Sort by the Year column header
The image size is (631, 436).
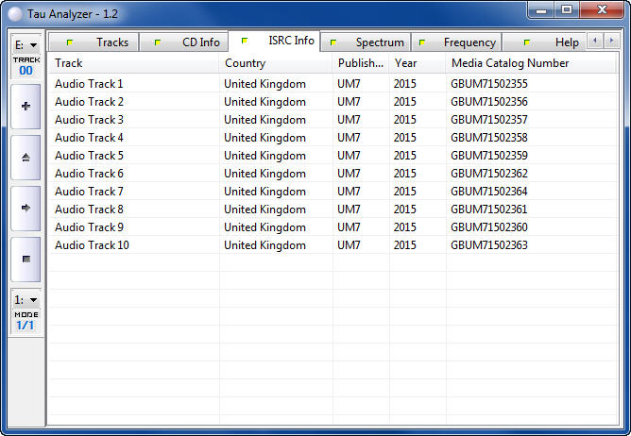click(x=417, y=63)
